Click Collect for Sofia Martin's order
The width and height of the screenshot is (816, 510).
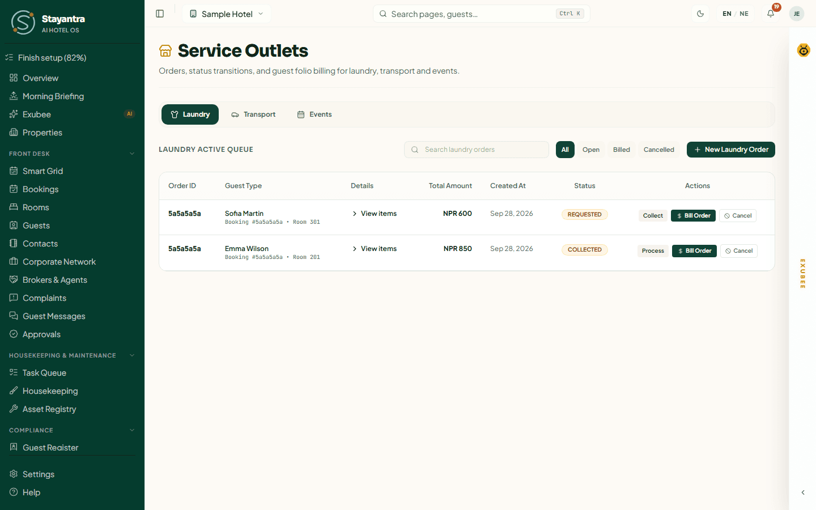(x=653, y=216)
